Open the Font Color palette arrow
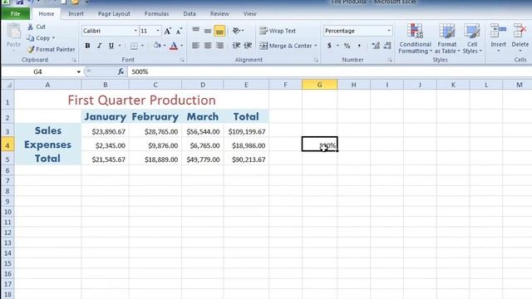Viewport: 532px width, 299px height. [182, 46]
